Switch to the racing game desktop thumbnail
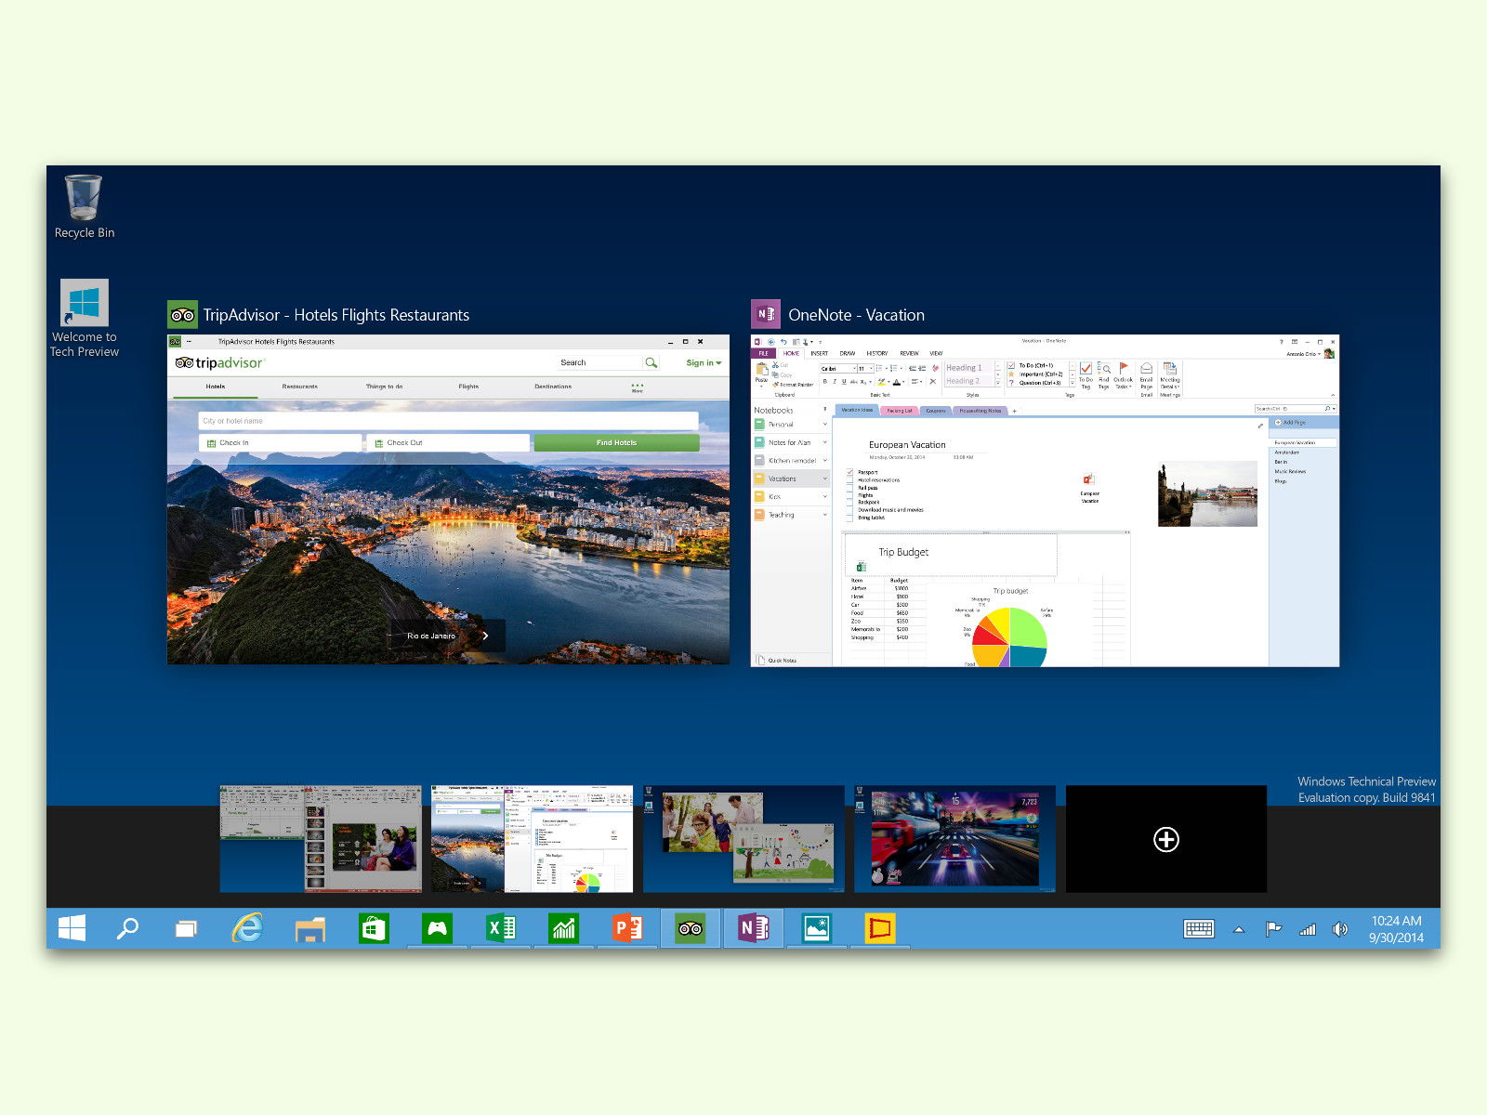Image resolution: width=1487 pixels, height=1115 pixels. point(954,839)
